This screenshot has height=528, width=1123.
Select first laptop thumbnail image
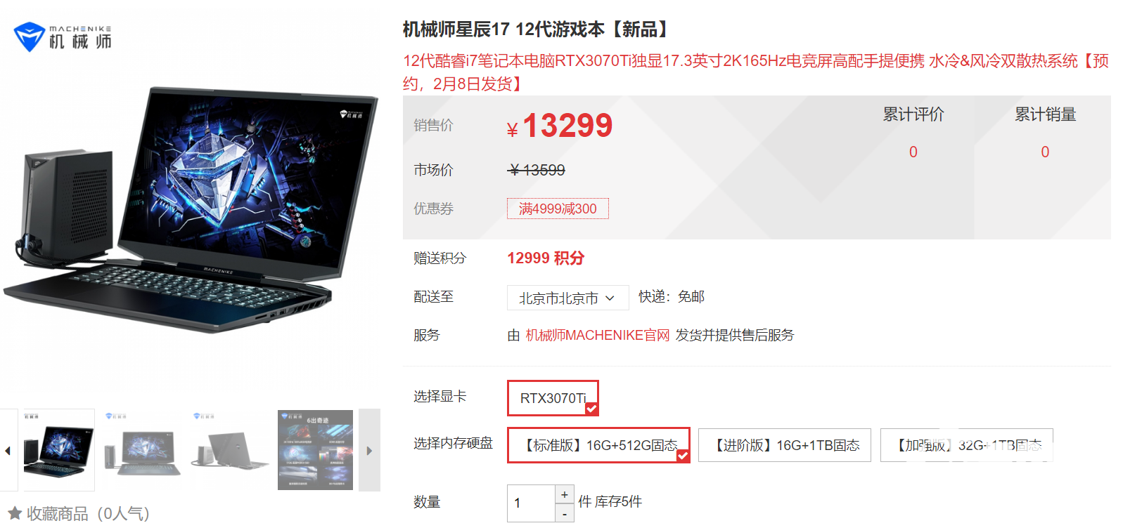[x=59, y=450]
